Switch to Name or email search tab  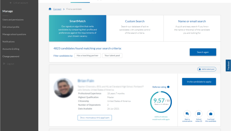pyautogui.click(x=192, y=28)
